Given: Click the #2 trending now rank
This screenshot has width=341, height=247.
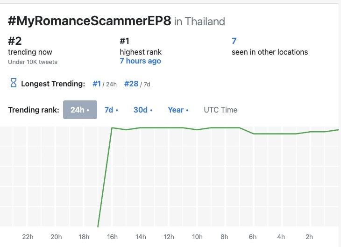Looking at the screenshot, I should [x=15, y=41].
